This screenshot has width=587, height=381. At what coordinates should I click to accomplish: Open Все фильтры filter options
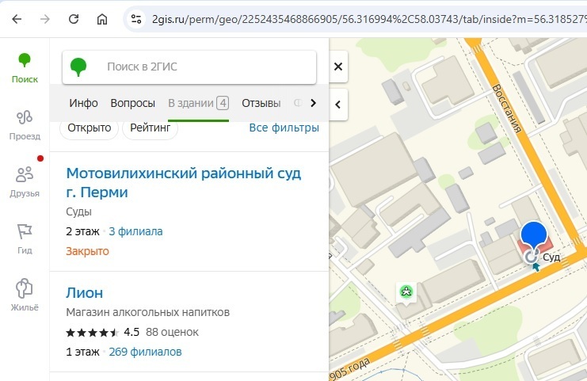click(284, 128)
